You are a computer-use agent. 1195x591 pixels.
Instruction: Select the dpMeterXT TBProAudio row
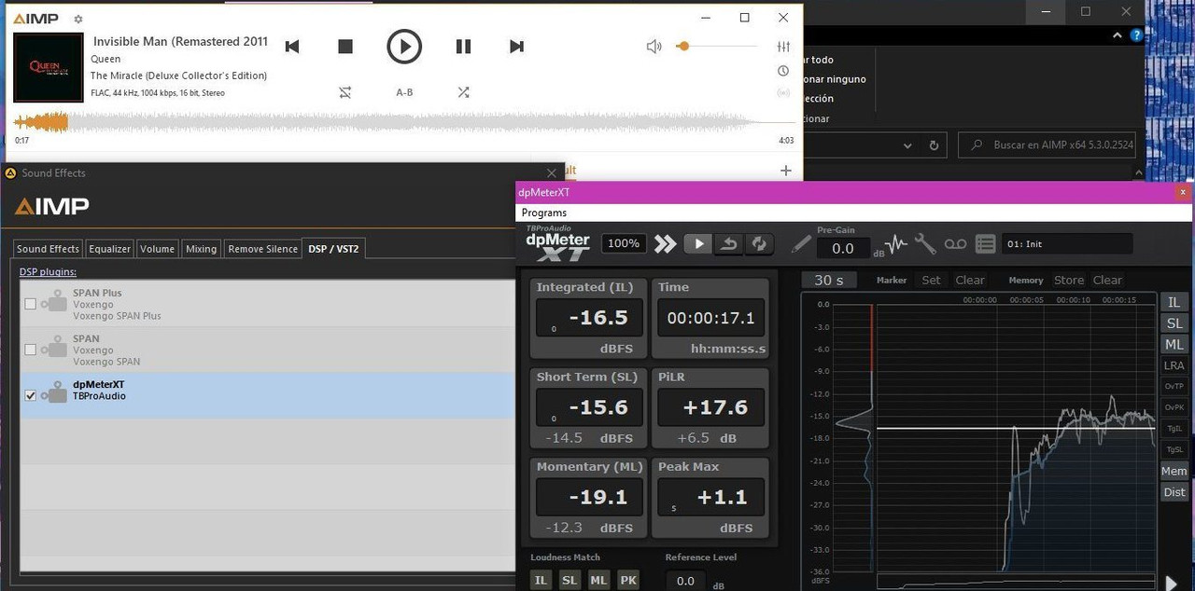(267, 395)
